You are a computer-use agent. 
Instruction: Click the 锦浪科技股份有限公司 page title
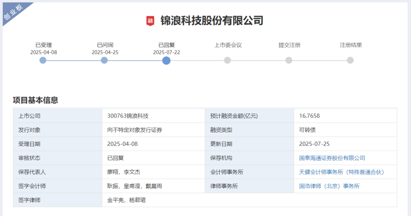(x=212, y=20)
